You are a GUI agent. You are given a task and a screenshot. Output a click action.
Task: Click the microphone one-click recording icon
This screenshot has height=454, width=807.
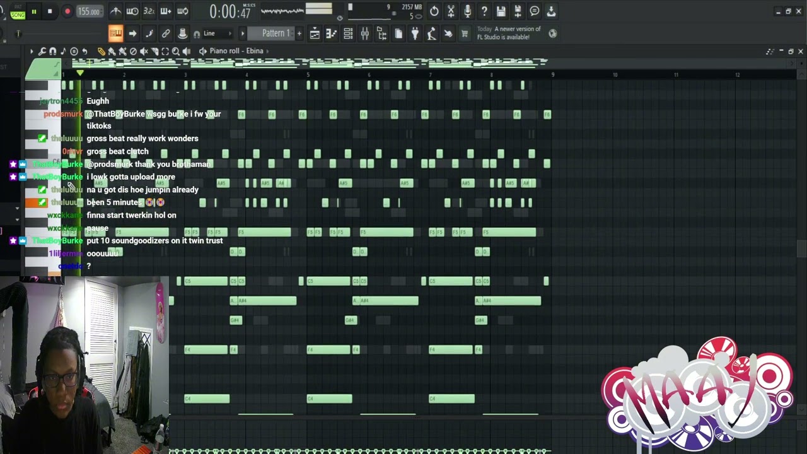467,11
